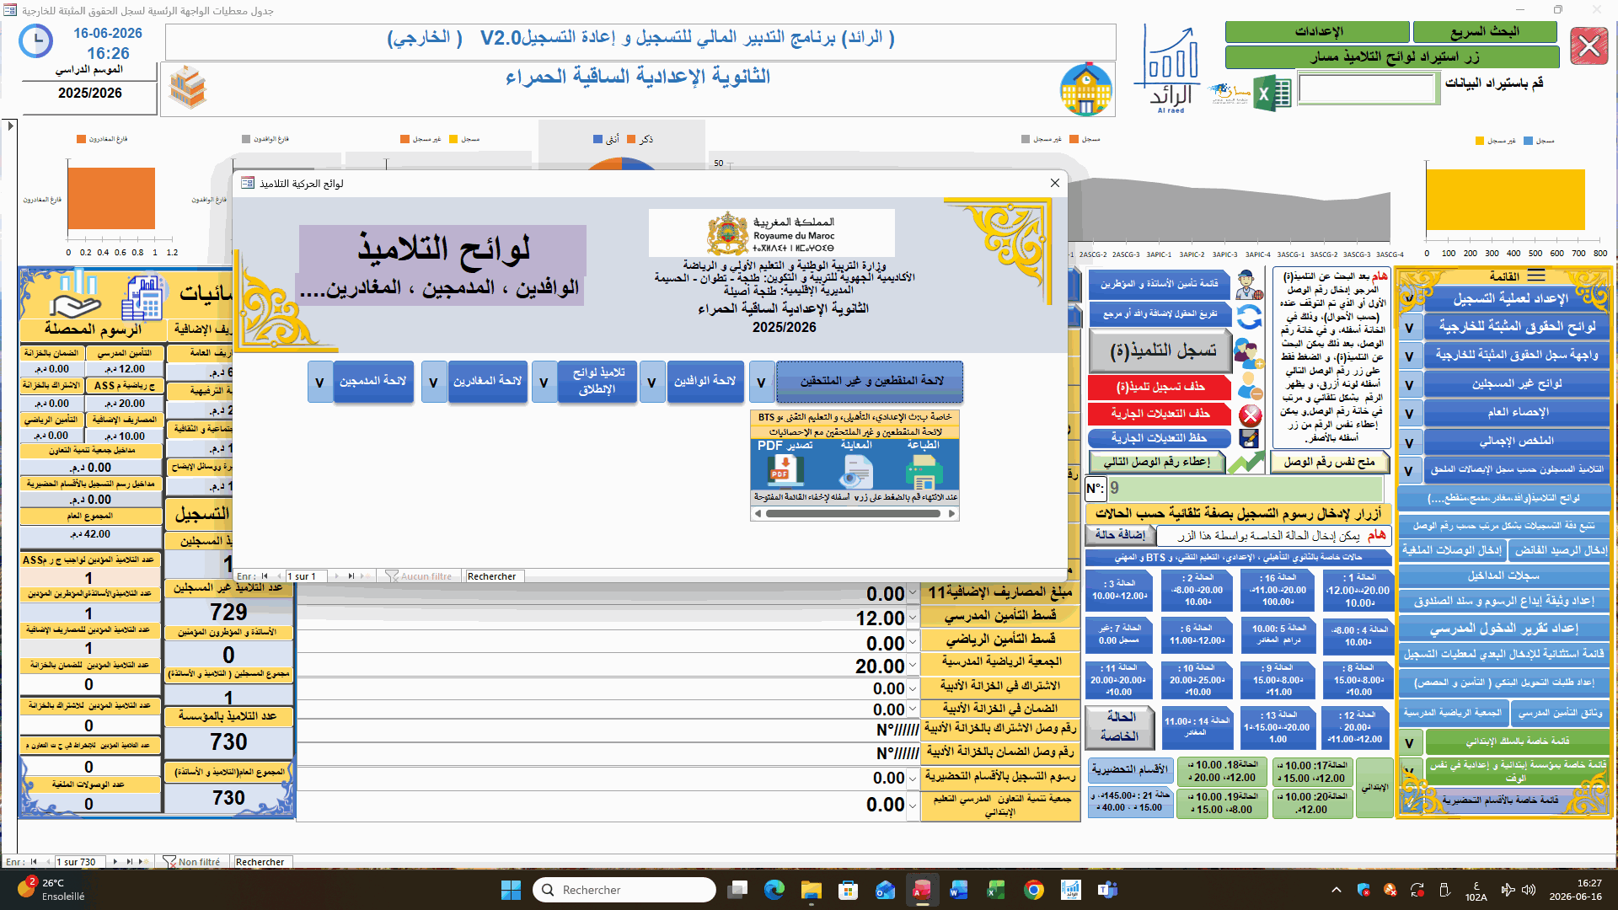Open إعداد تقرير الدخول المدرسي menu item
The height and width of the screenshot is (910, 1618).
click(1503, 629)
